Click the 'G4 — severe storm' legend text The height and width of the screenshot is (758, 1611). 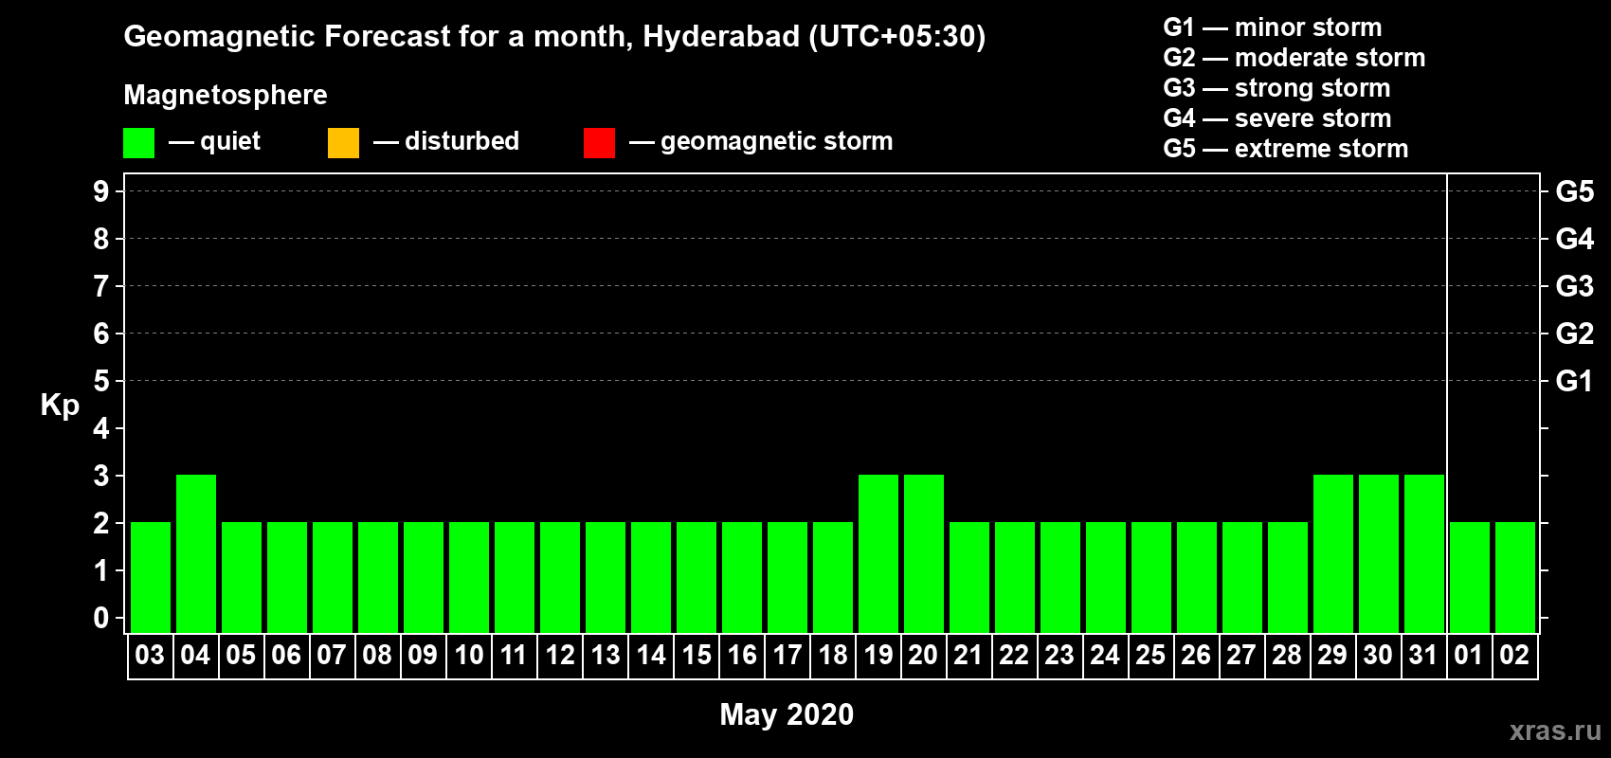pyautogui.click(x=1277, y=118)
